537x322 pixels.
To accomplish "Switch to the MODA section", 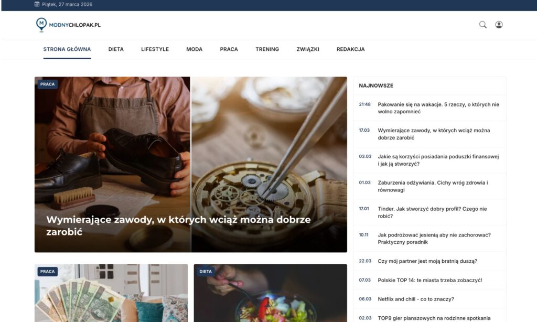I will pos(195,49).
